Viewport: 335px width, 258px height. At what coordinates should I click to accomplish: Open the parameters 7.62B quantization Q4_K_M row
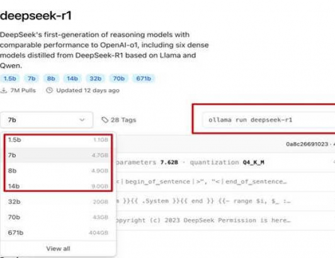click(225, 162)
